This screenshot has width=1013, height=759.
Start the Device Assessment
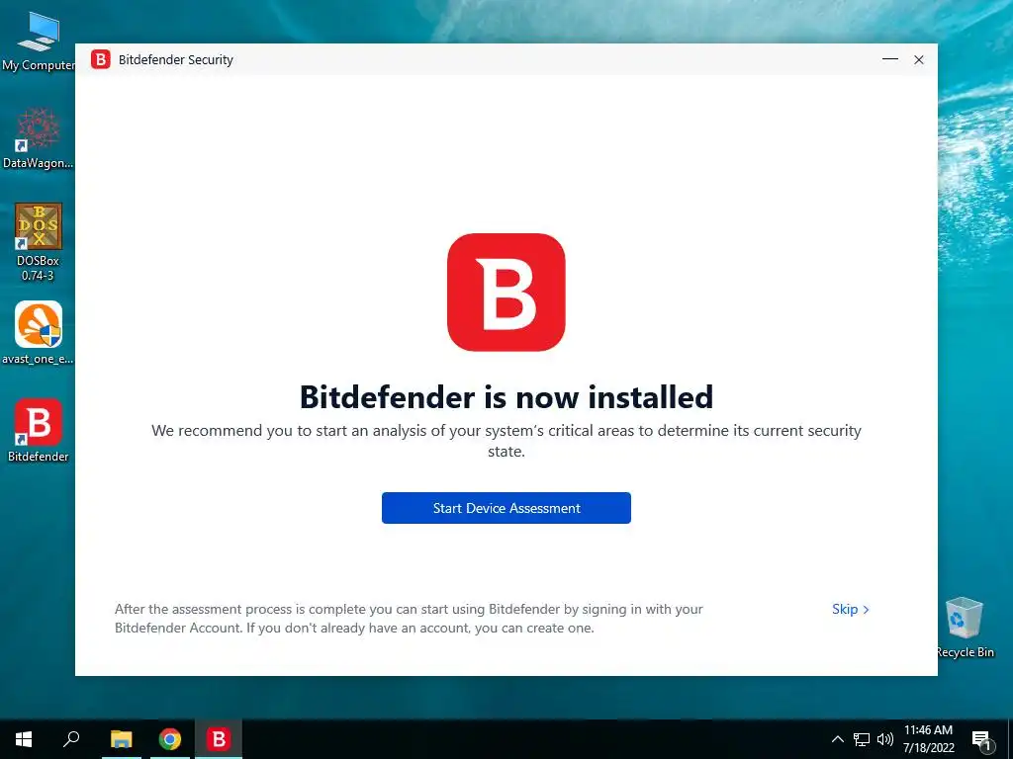[506, 508]
